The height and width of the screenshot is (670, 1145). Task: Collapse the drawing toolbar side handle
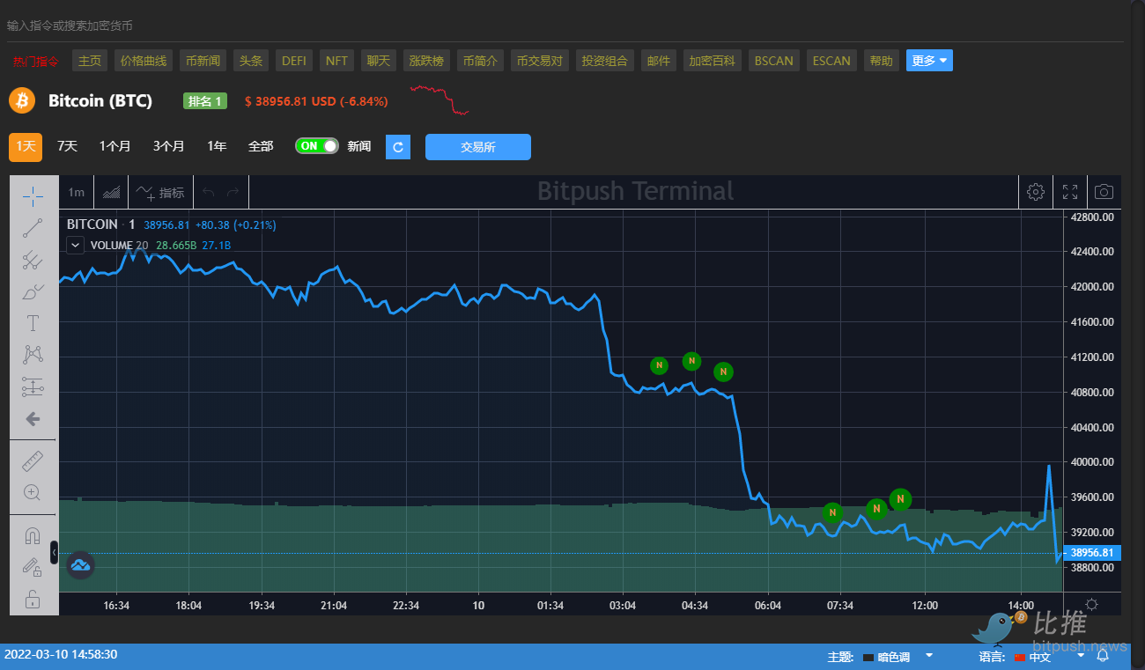55,552
